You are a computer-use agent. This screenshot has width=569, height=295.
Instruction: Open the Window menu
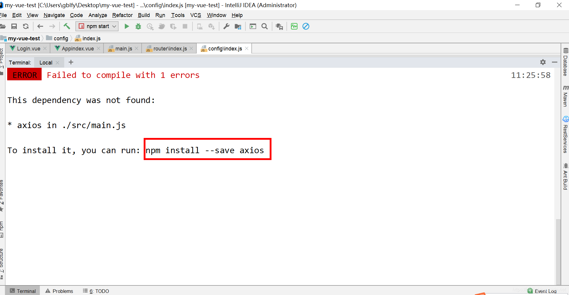216,15
